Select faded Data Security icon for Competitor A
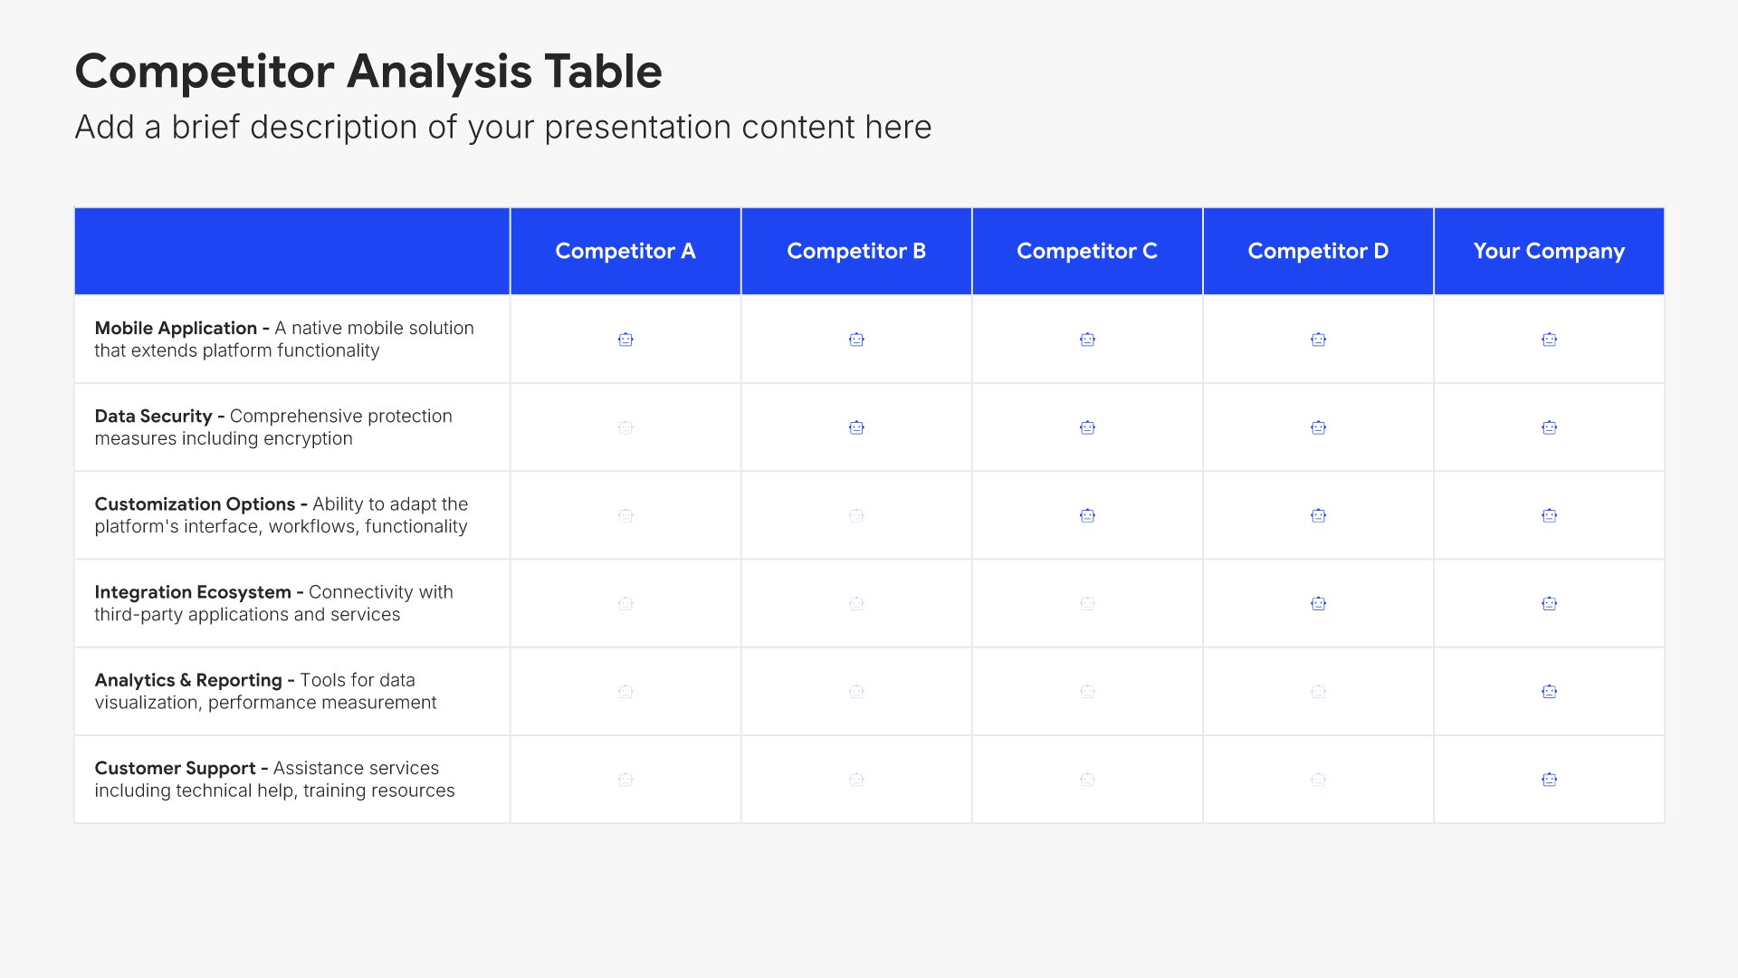The image size is (1738, 978). point(625,427)
